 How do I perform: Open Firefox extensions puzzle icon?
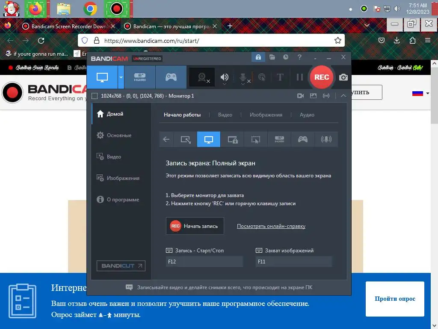[412, 41]
